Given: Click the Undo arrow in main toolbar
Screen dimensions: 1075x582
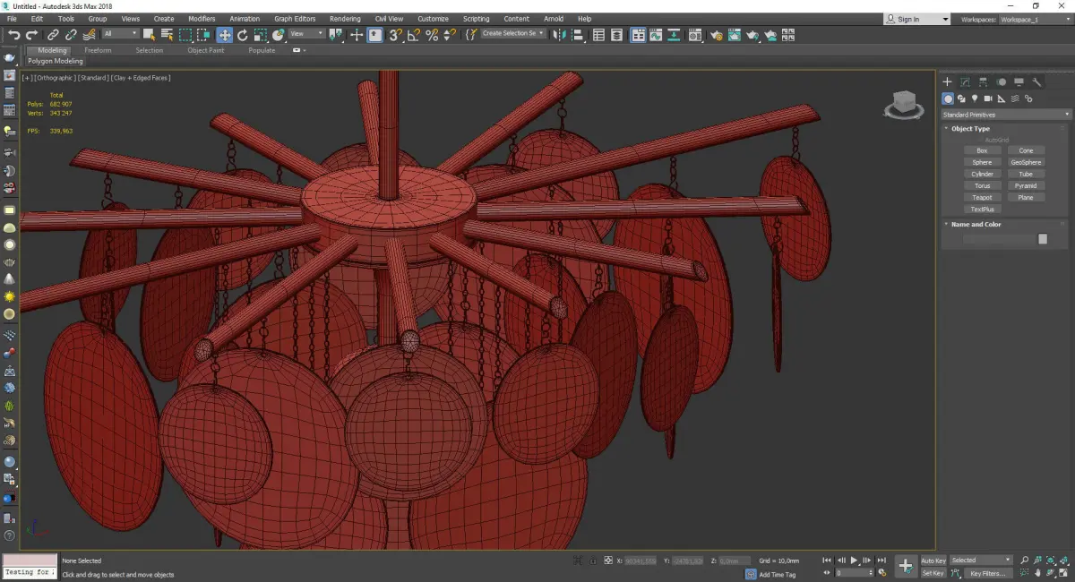Looking at the screenshot, I should click(13, 35).
